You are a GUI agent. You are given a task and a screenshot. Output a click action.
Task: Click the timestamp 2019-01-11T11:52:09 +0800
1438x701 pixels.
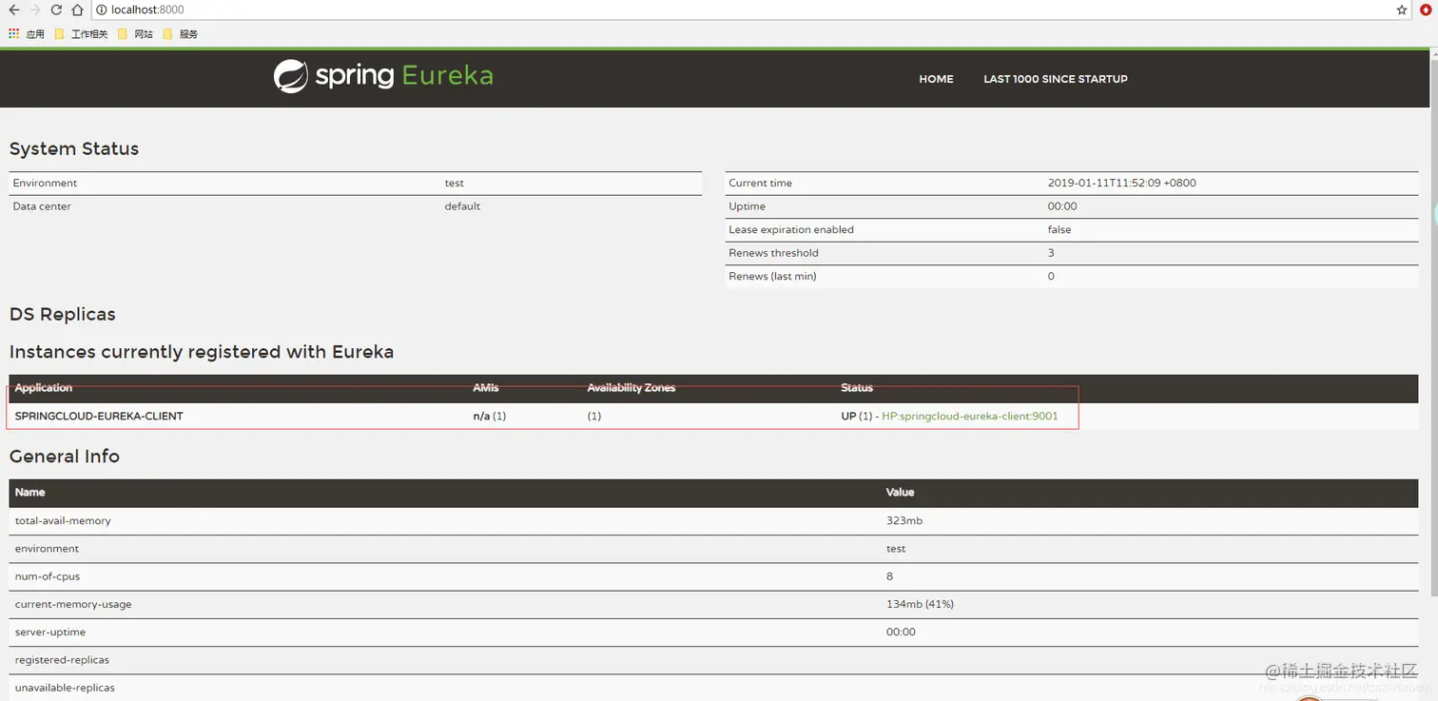point(1122,183)
